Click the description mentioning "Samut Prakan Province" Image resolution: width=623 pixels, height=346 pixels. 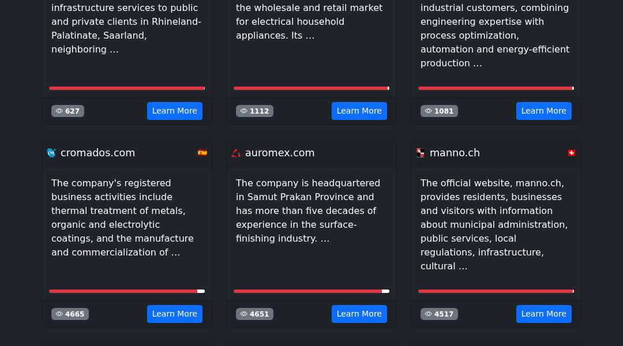[308, 211]
